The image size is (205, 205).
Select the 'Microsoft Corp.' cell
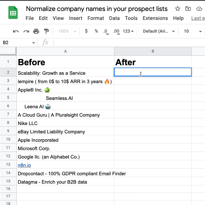(65, 148)
